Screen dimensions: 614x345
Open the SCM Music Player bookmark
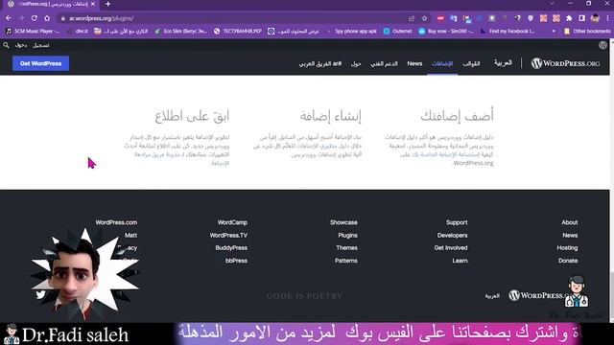[33, 31]
